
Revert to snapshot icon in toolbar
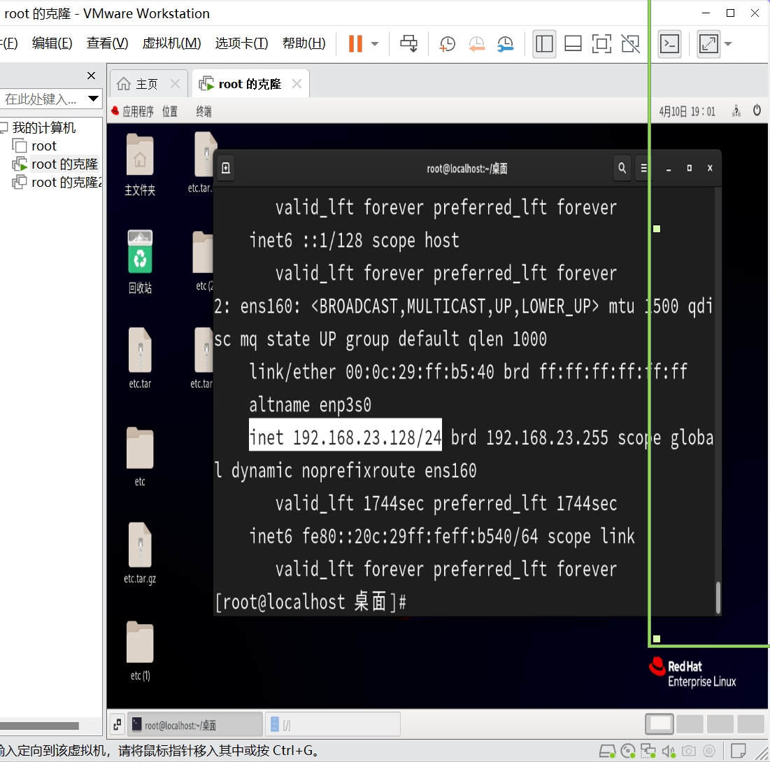point(476,43)
